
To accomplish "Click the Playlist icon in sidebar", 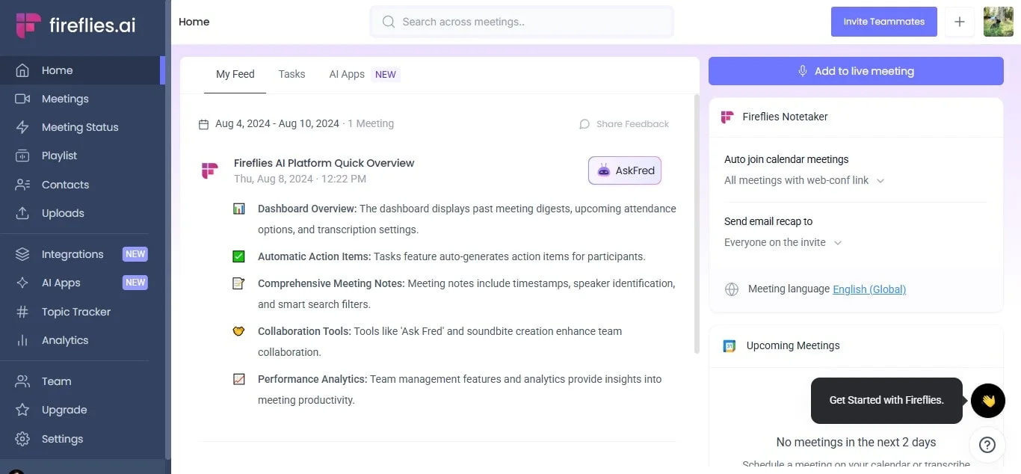I will point(22,156).
